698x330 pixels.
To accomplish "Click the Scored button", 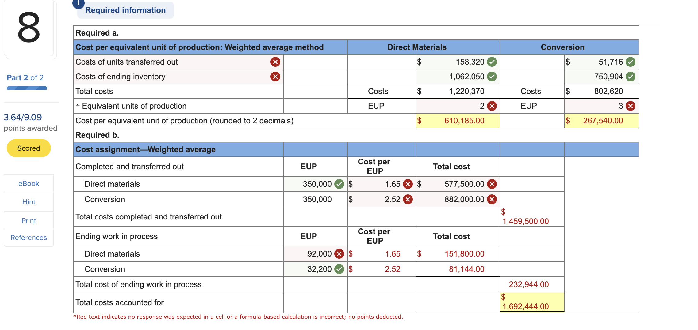I will pyautogui.click(x=29, y=148).
